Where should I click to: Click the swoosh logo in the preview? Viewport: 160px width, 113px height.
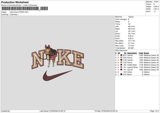point(58,76)
